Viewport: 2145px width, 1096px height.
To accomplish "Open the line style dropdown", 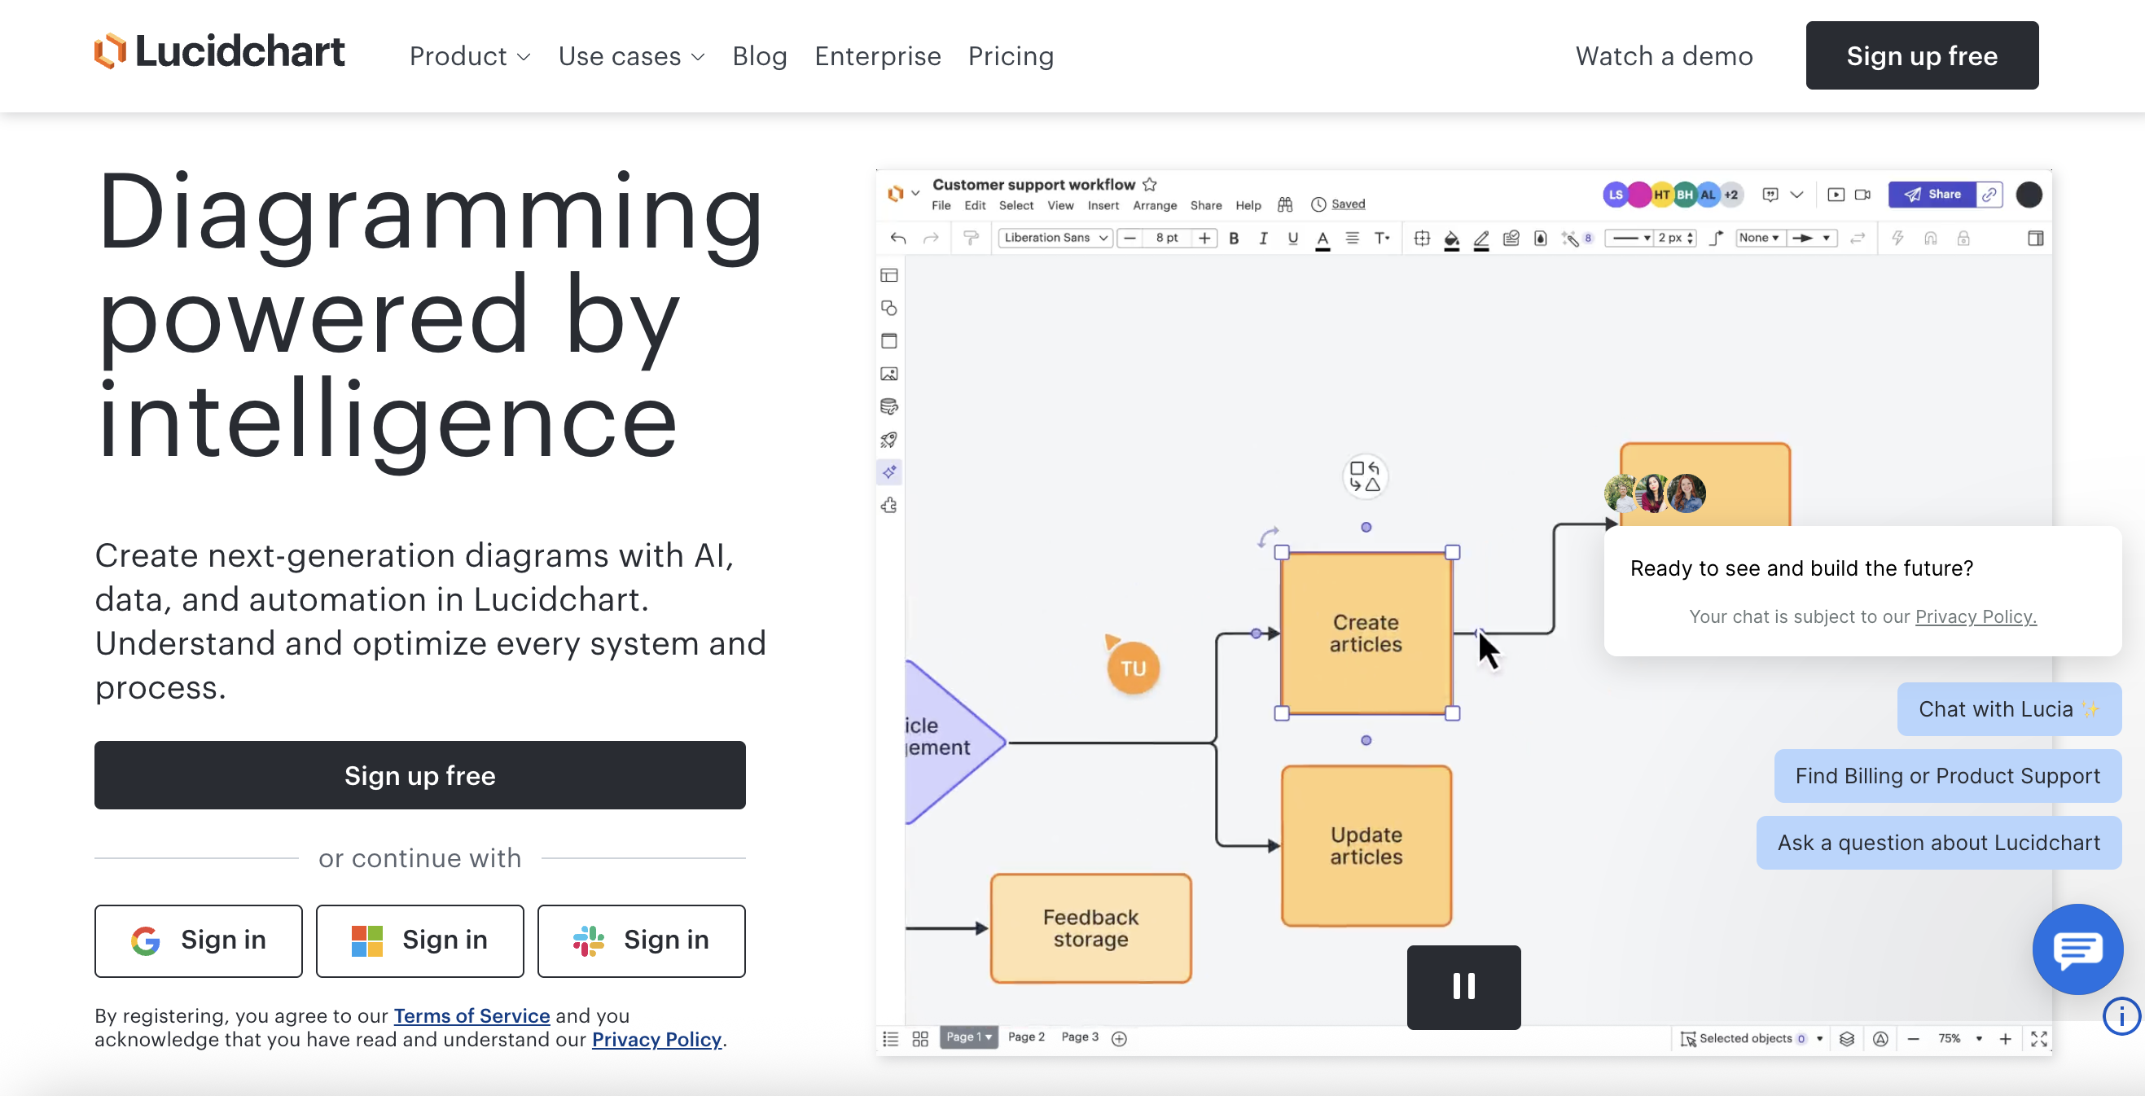I will tap(1630, 239).
